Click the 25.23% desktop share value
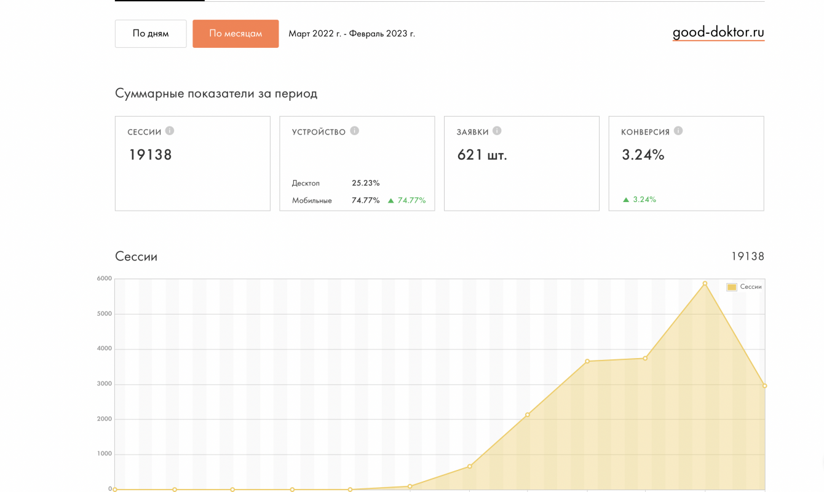824x492 pixels. (366, 183)
